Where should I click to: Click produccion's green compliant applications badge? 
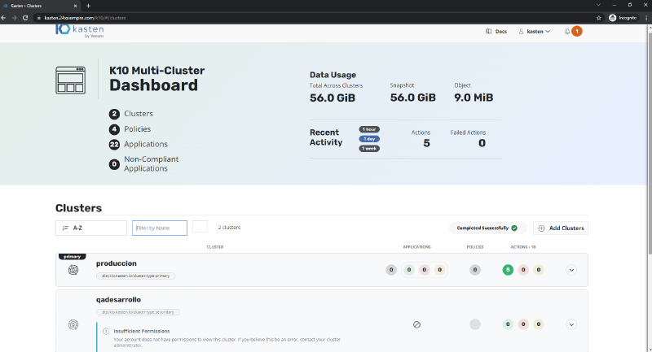pyautogui.click(x=409, y=270)
